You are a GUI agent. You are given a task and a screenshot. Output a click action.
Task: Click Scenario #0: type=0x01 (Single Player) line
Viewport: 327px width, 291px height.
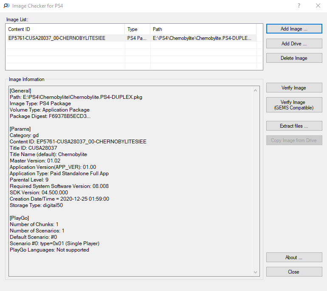(55, 243)
